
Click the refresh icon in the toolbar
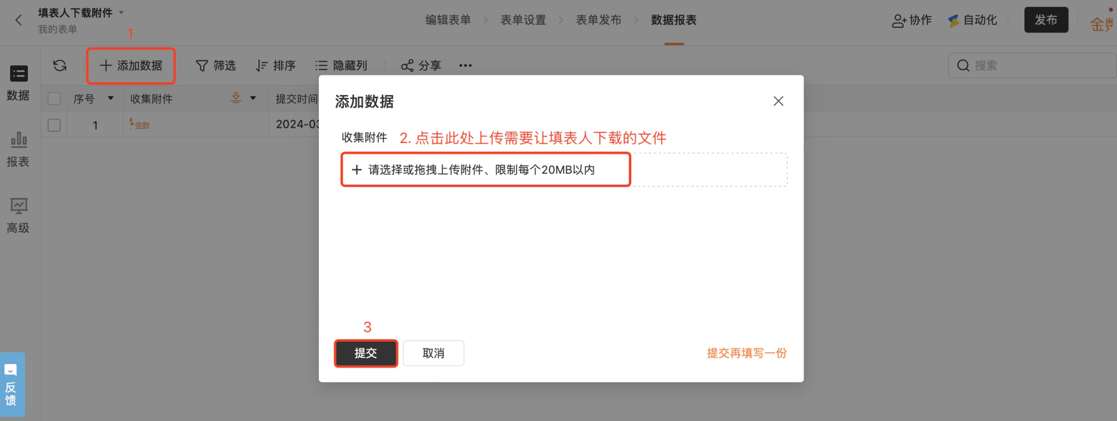60,65
